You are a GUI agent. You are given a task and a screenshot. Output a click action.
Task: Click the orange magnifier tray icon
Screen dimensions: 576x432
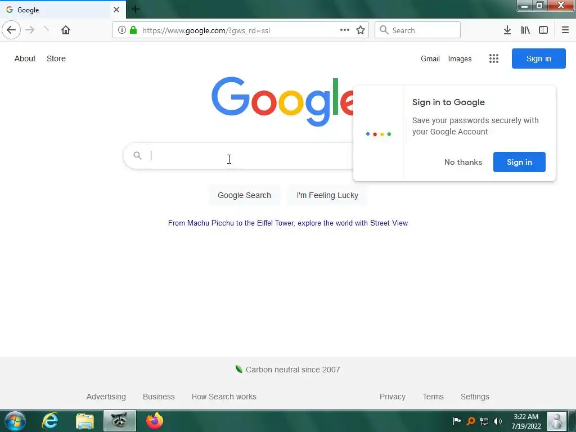click(471, 421)
